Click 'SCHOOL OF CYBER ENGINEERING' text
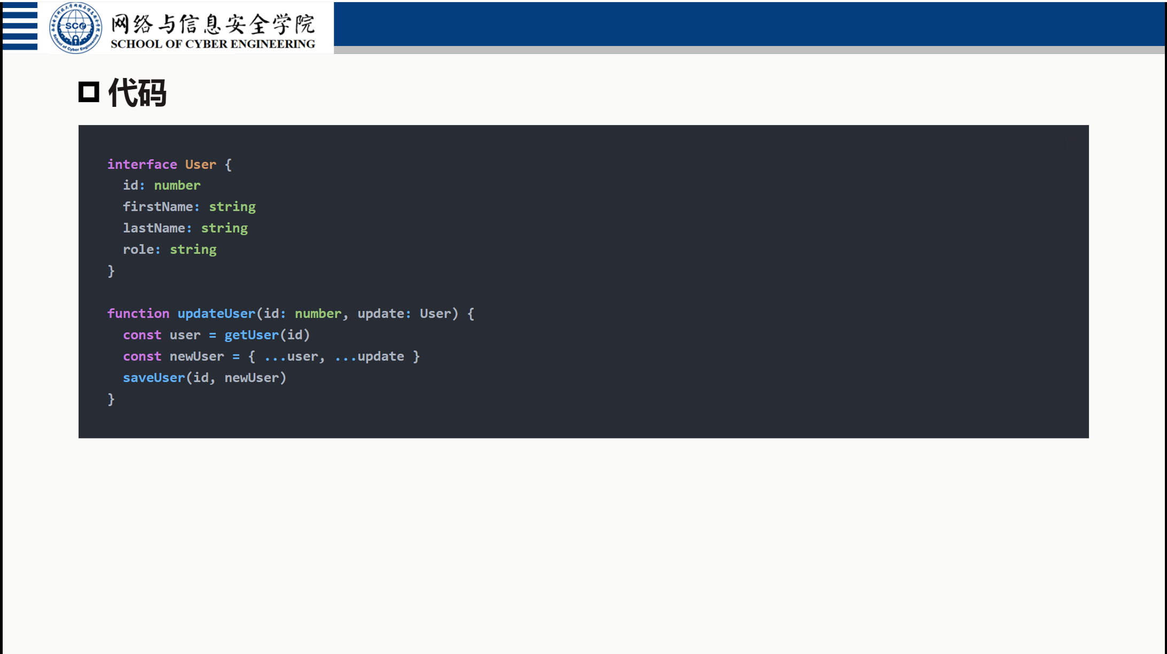The image size is (1167, 654). (x=213, y=44)
